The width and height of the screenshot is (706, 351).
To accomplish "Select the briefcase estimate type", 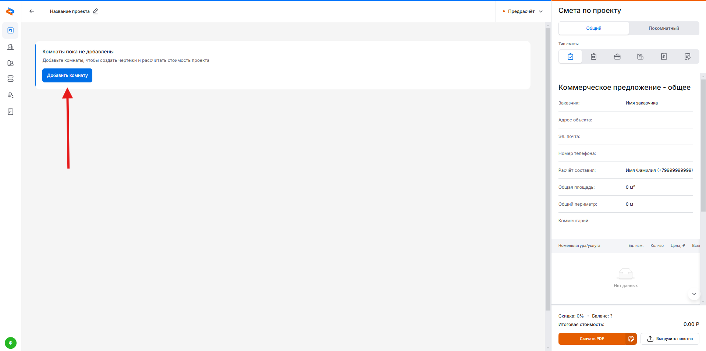I will (x=617, y=57).
